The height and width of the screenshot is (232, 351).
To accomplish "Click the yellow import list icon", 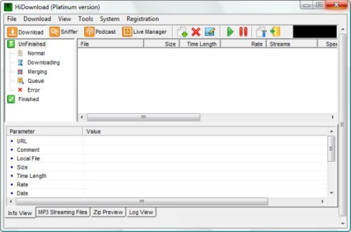I will click(x=275, y=31).
